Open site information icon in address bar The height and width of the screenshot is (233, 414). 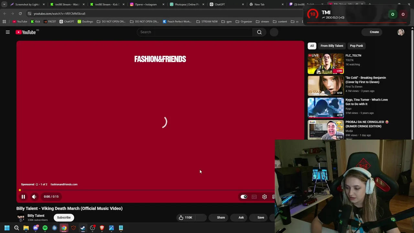(x=29, y=14)
